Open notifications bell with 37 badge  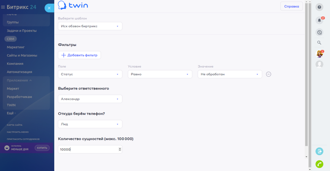tap(319, 20)
